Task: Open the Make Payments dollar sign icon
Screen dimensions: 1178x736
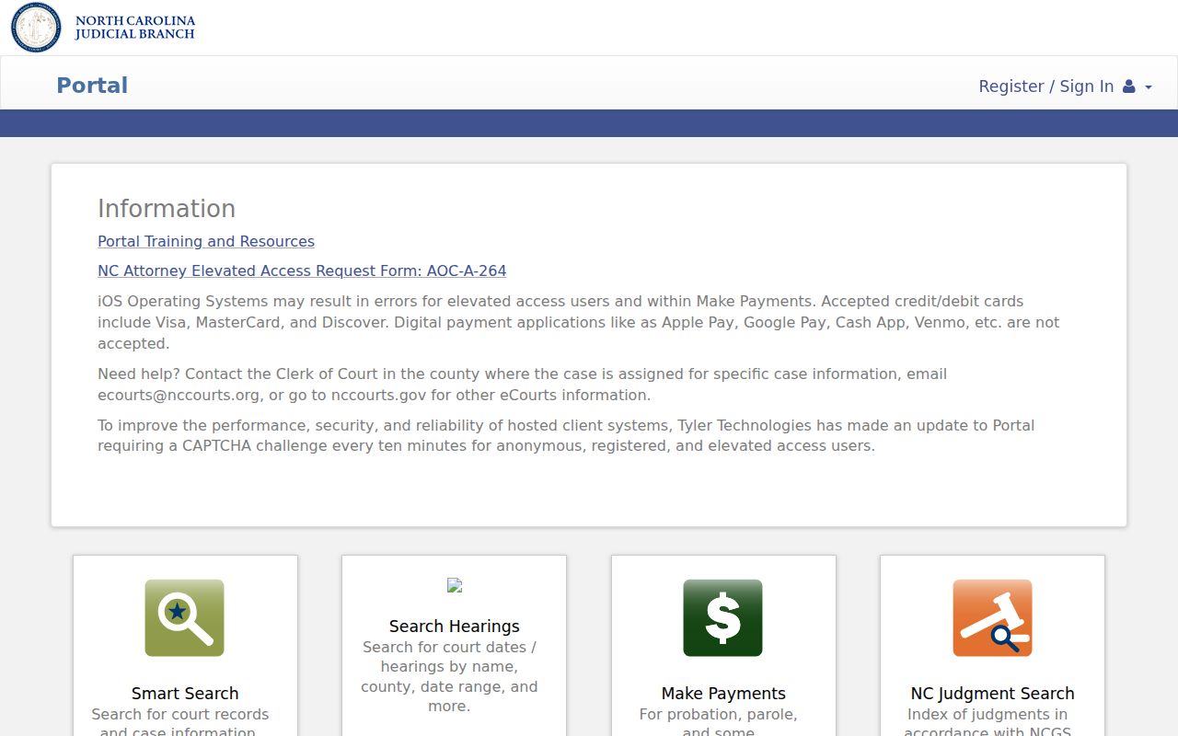Action: click(x=722, y=617)
